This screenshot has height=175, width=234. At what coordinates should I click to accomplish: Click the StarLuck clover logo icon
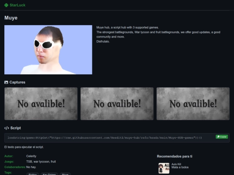[x=6, y=5]
